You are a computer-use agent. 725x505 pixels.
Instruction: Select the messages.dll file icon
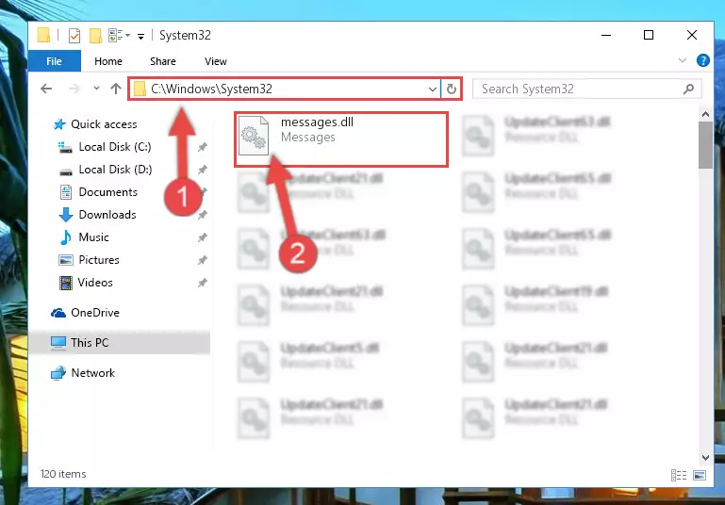(x=254, y=136)
